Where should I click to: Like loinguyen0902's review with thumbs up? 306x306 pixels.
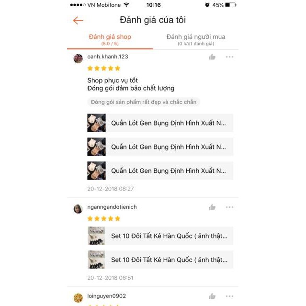tap(212, 296)
